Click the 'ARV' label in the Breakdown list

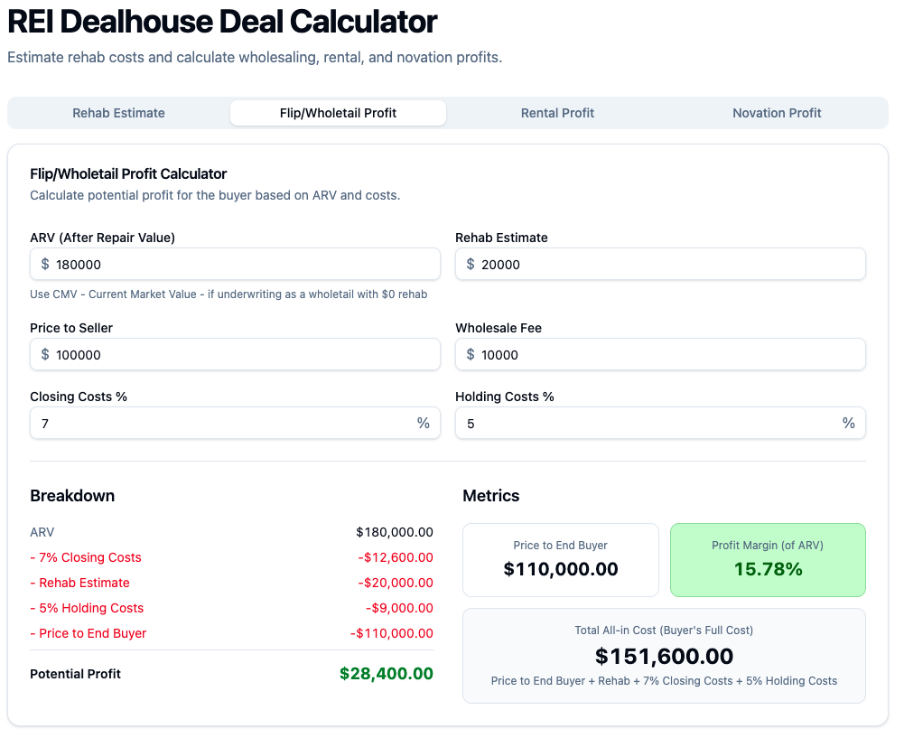click(x=42, y=532)
